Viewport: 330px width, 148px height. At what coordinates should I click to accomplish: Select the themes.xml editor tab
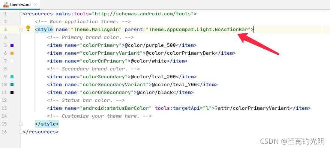click(x=20, y=4)
